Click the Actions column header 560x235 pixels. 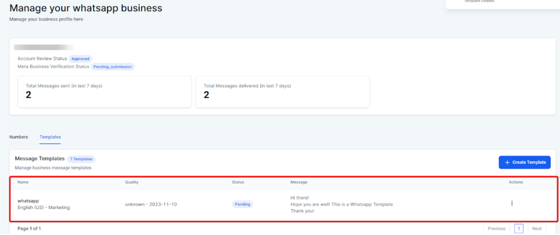pos(516,182)
